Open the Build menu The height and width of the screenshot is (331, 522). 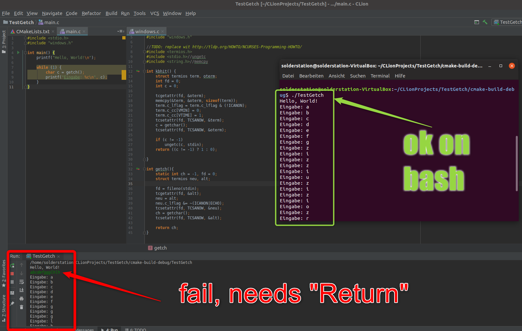tap(111, 13)
